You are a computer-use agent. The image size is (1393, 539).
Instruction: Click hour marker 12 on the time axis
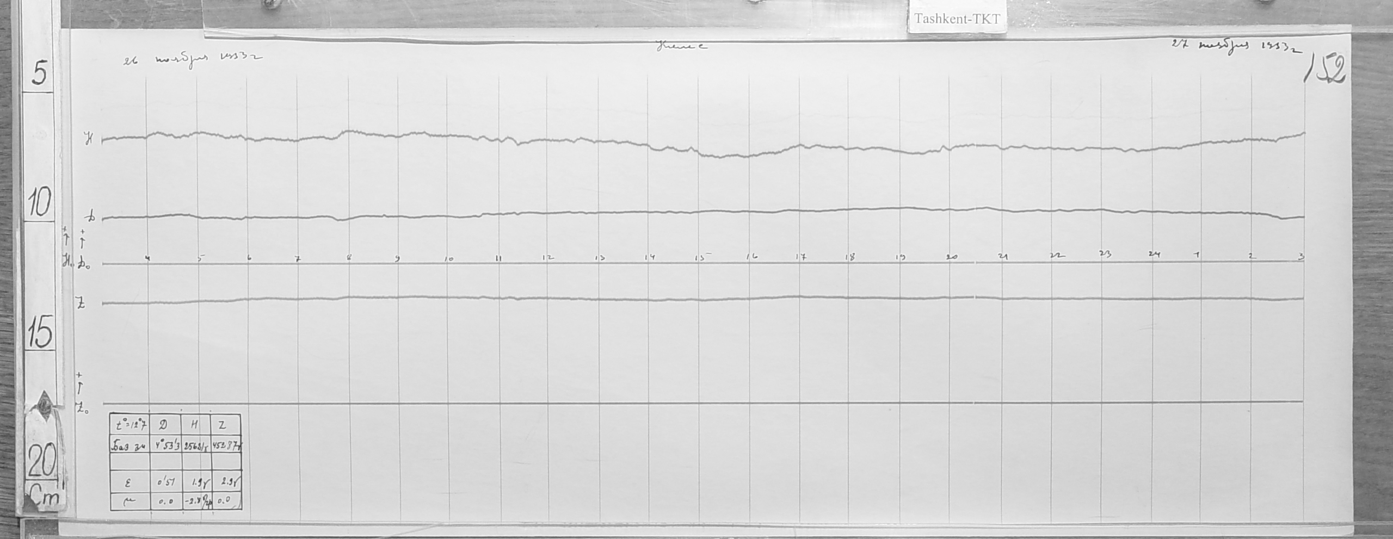coord(548,258)
